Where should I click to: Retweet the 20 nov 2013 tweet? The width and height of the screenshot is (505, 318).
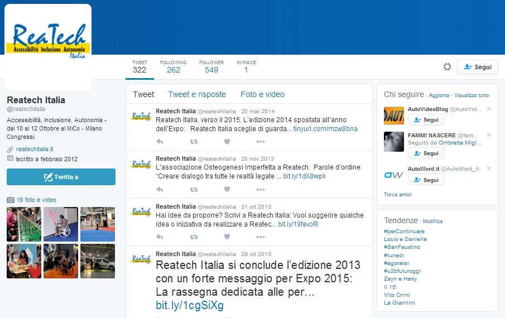coord(194,189)
